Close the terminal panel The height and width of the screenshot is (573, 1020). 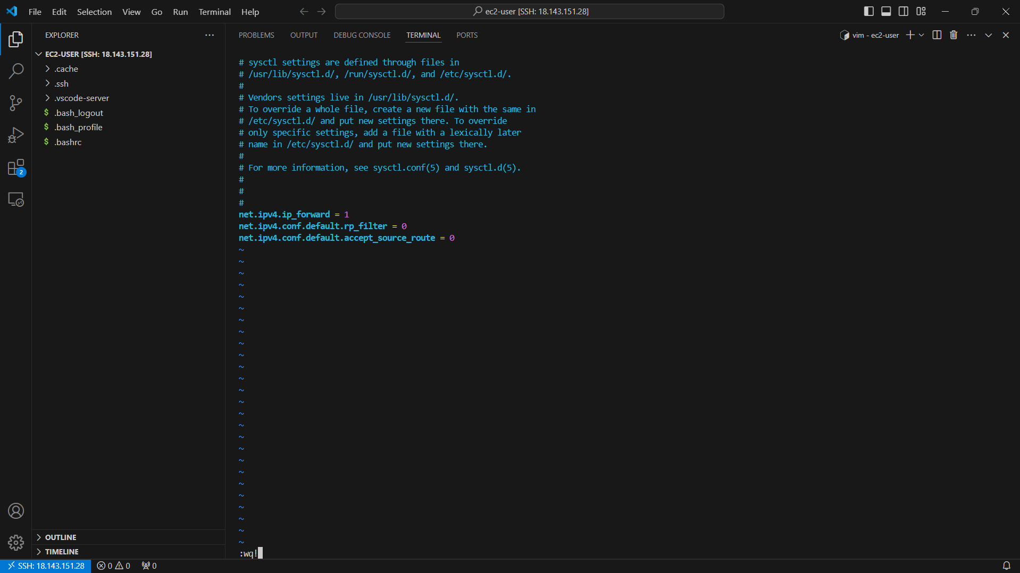point(1006,35)
